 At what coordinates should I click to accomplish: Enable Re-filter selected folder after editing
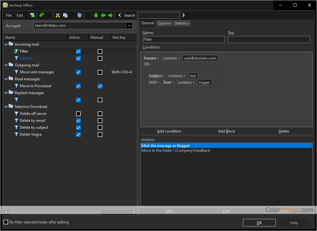tap(6, 222)
